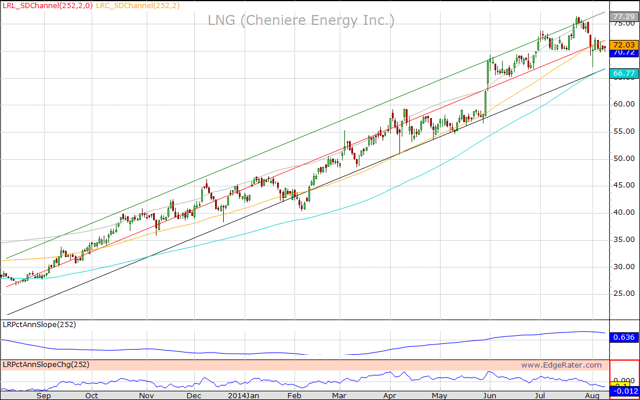This screenshot has width=640, height=400.
Task: Click the LRPctAnnSlope(252) pane title
Action: (x=38, y=325)
